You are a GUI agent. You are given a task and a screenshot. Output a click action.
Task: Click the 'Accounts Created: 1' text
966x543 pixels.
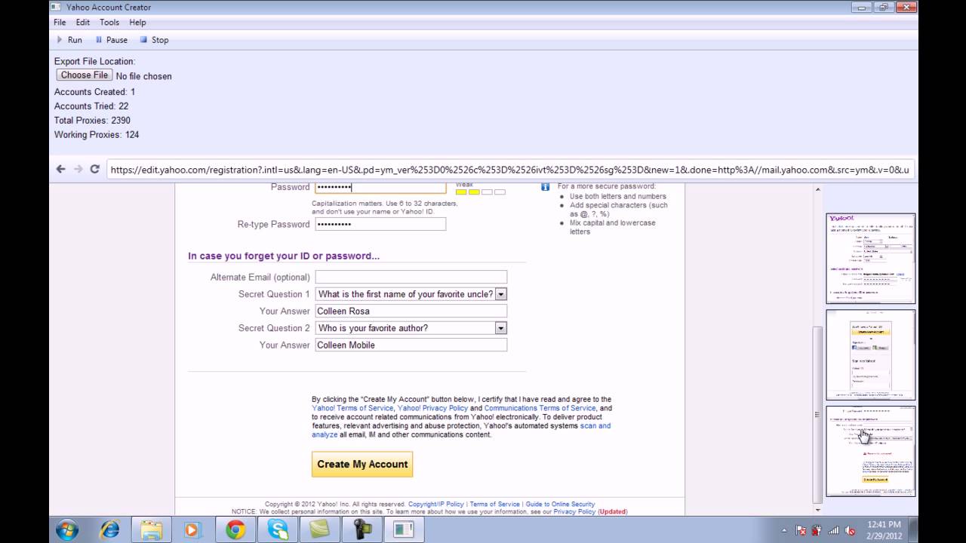(94, 92)
